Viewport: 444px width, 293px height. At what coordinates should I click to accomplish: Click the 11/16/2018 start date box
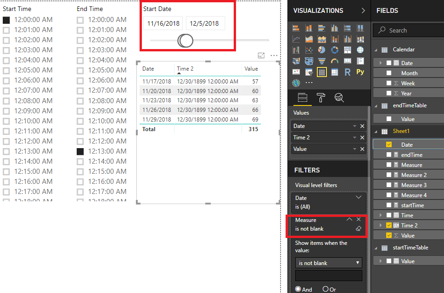(163, 23)
